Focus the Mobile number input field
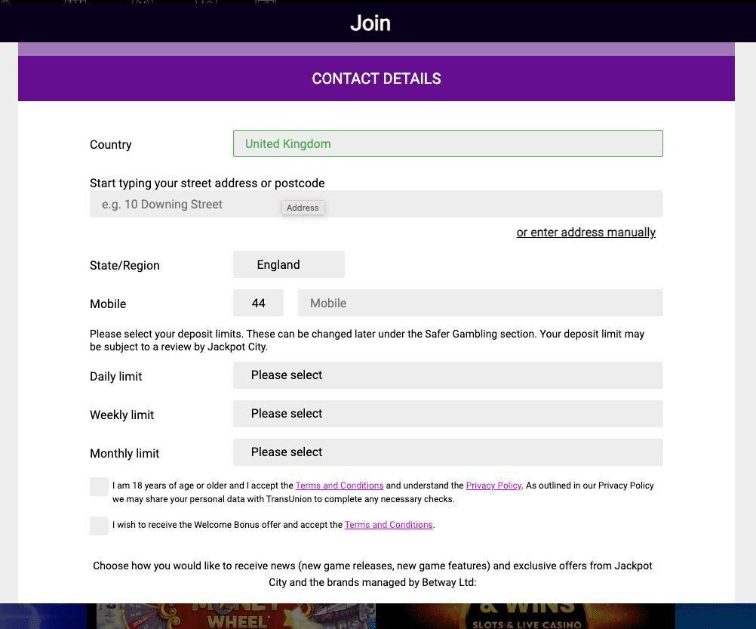The image size is (756, 629). (480, 303)
